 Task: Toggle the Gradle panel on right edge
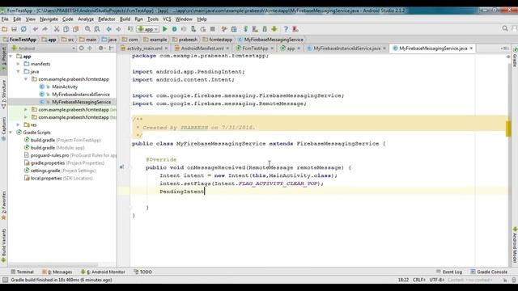(515, 57)
